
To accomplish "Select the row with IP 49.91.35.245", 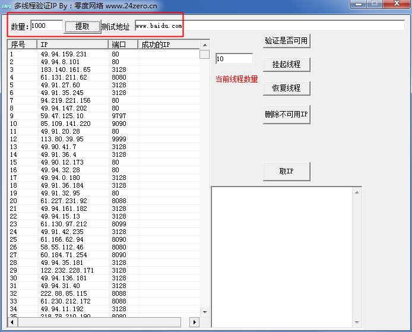I will pyautogui.click(x=103, y=93).
